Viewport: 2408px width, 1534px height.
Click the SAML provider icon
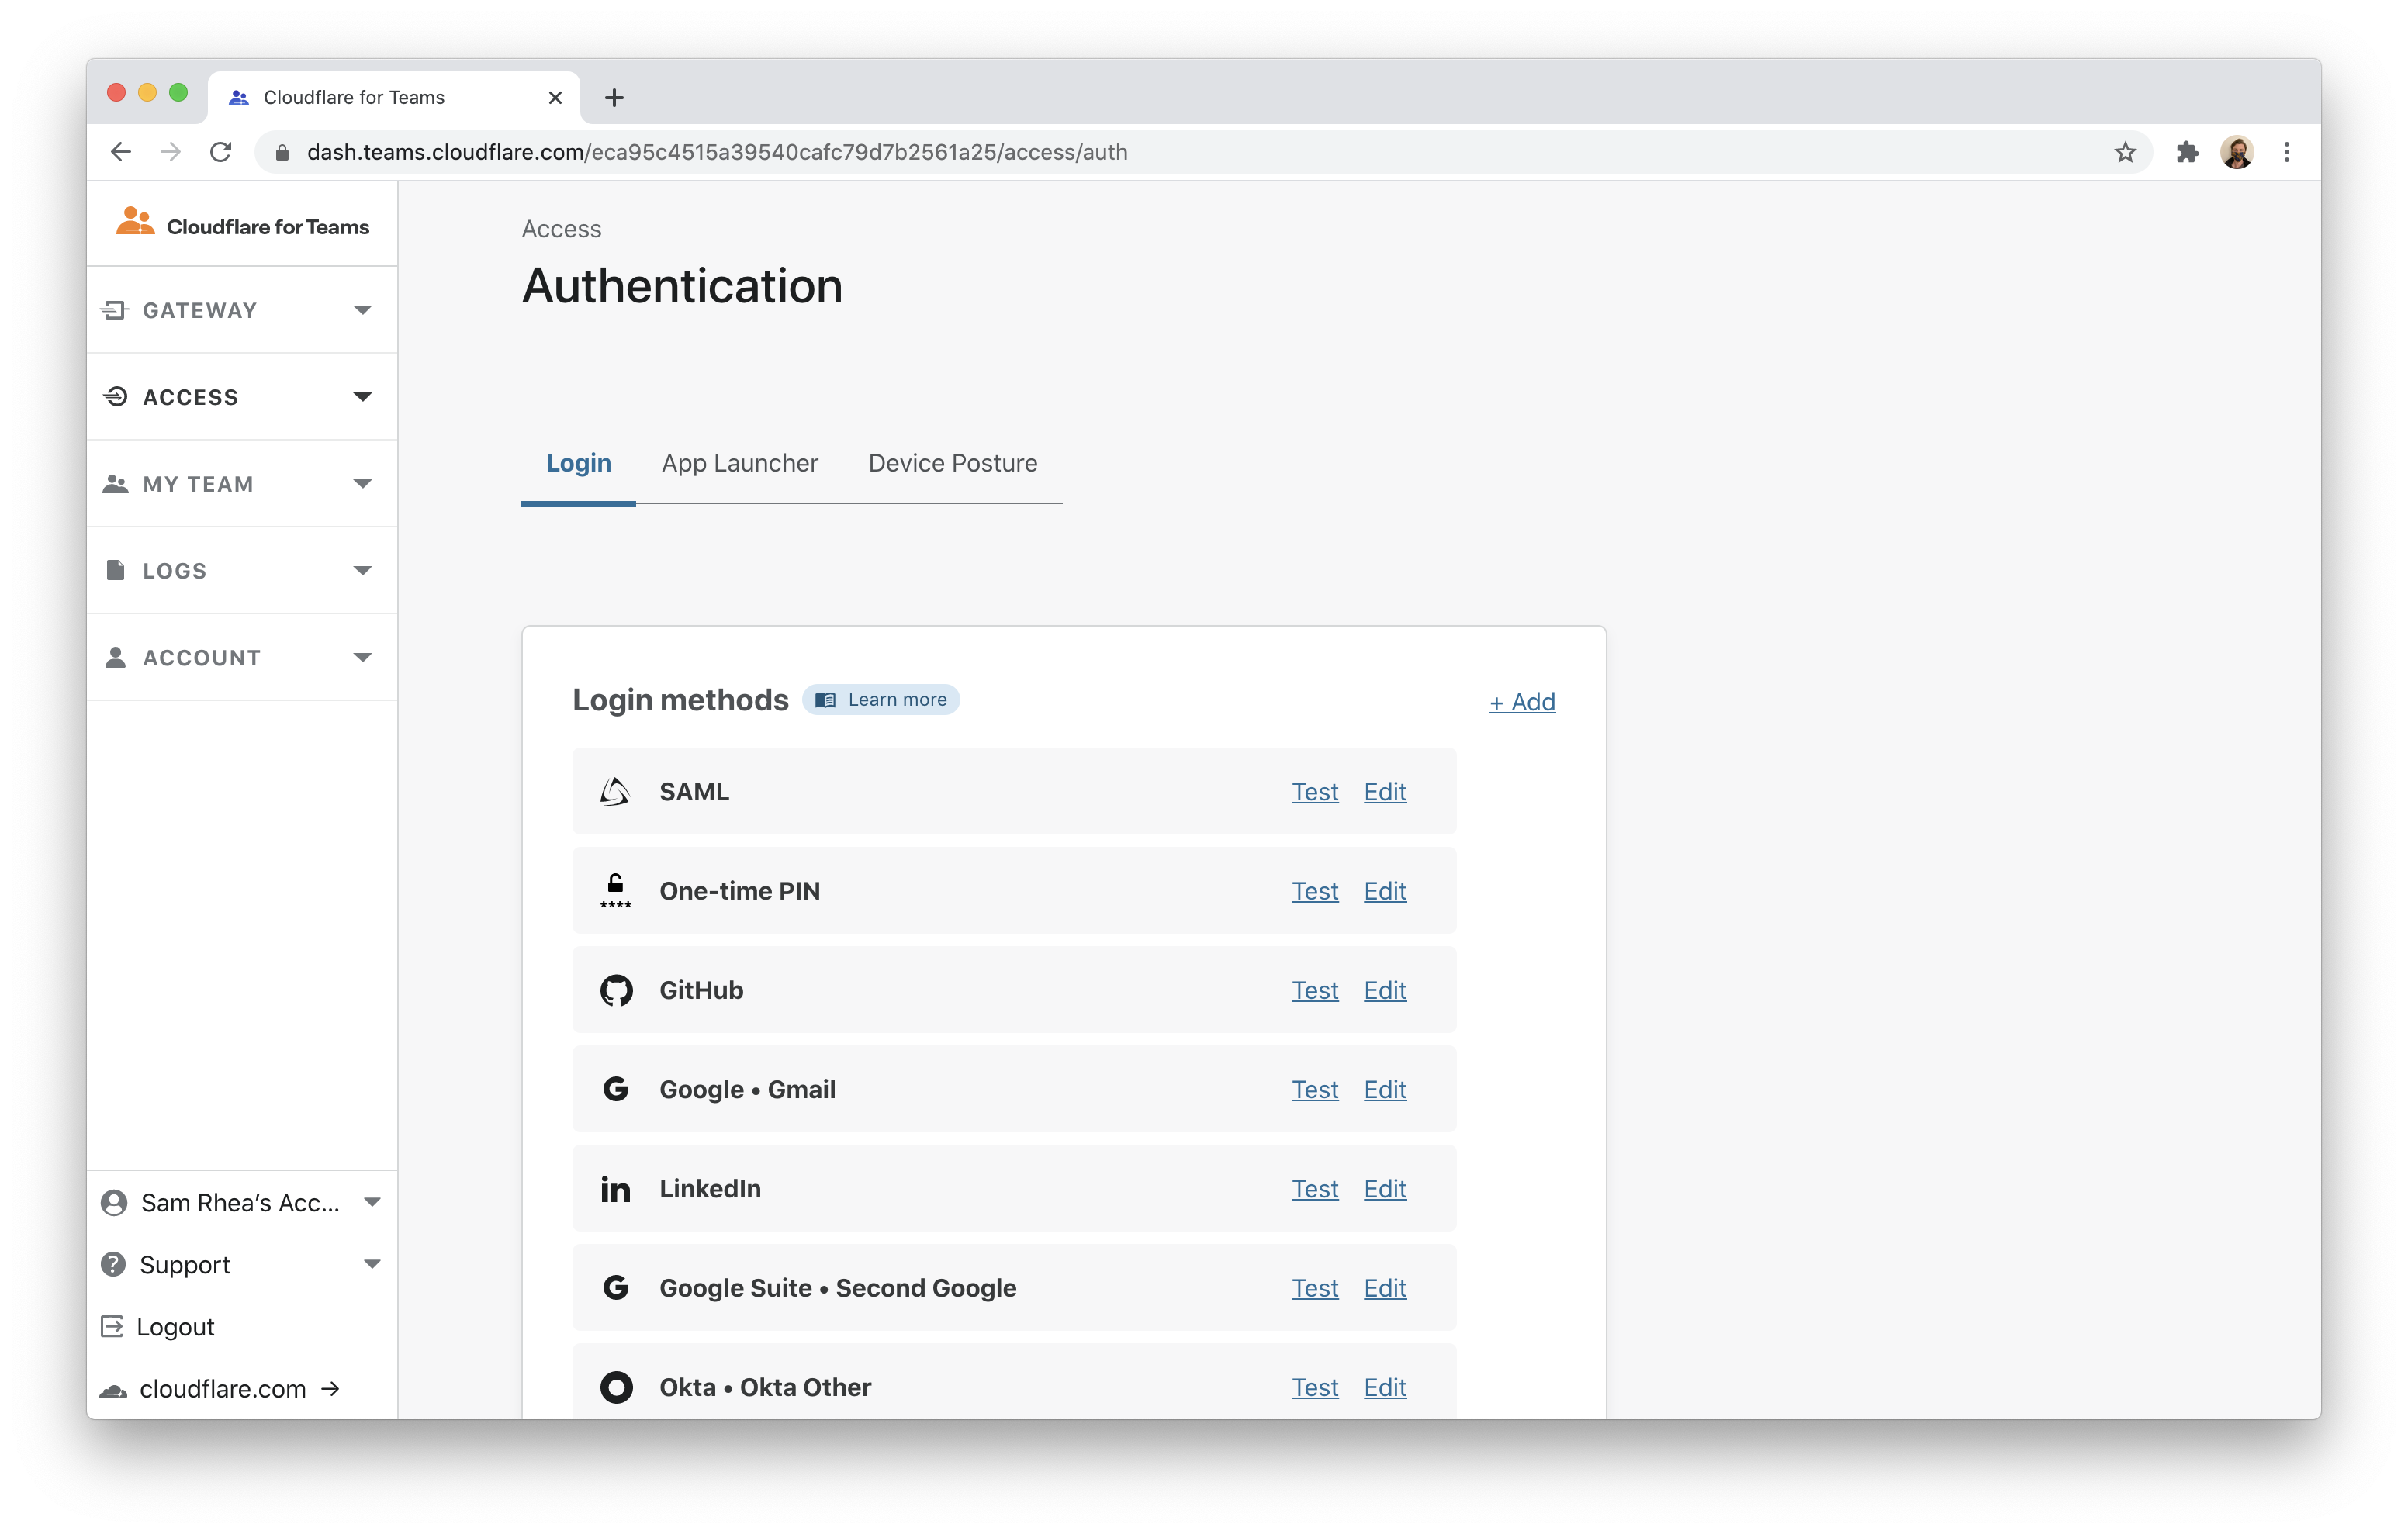615,792
